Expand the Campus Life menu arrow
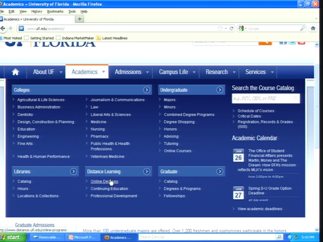This screenshot has width=323, height=242. coord(194,72)
